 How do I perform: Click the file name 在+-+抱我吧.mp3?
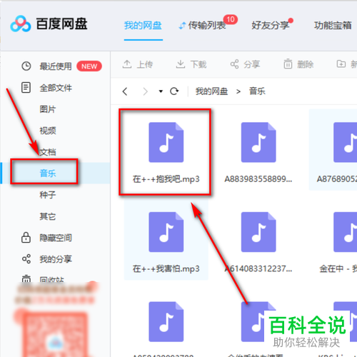click(x=166, y=179)
